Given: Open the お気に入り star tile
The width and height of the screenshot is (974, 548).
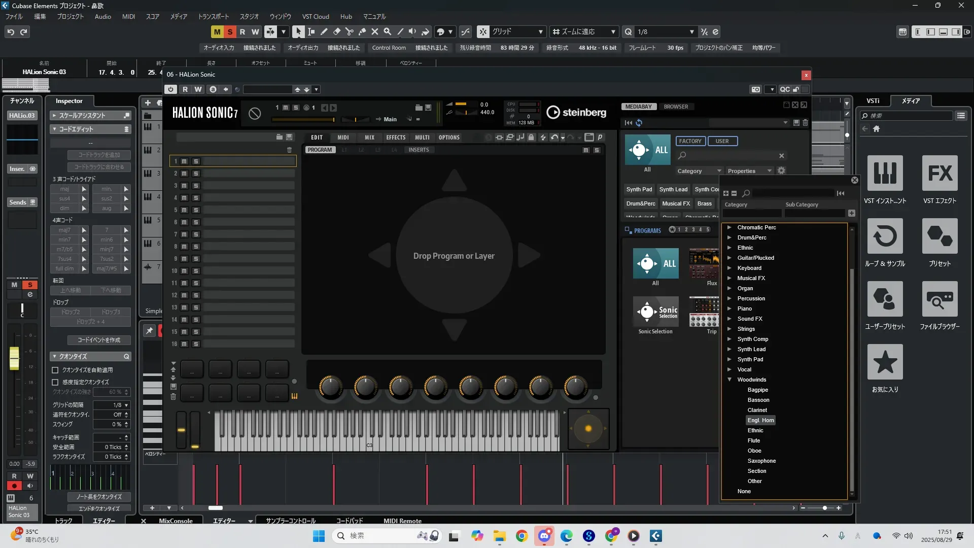Looking at the screenshot, I should pyautogui.click(x=885, y=362).
